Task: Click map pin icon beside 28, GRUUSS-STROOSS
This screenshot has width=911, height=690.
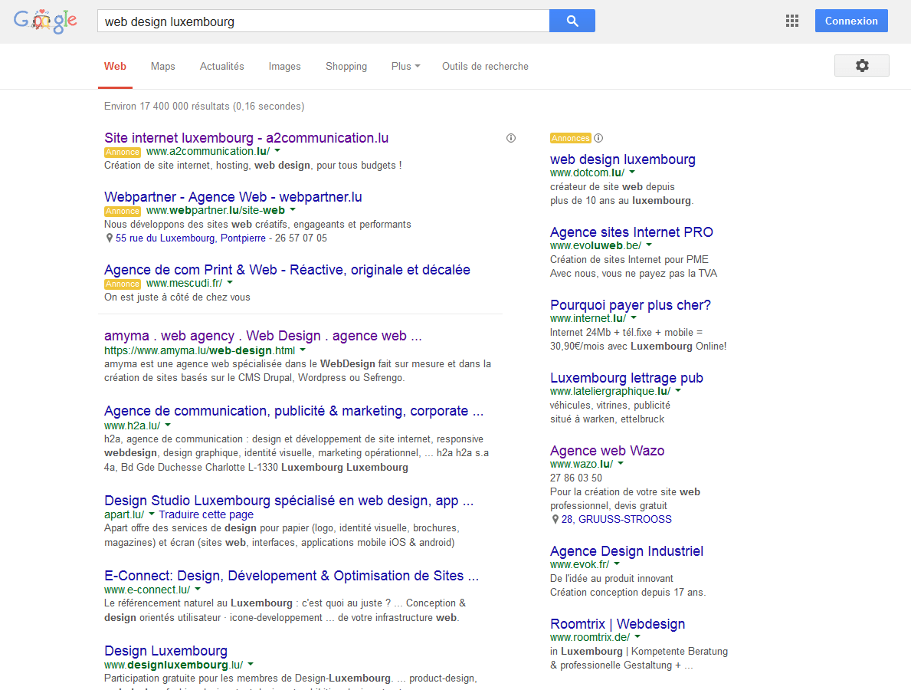Action: click(555, 520)
